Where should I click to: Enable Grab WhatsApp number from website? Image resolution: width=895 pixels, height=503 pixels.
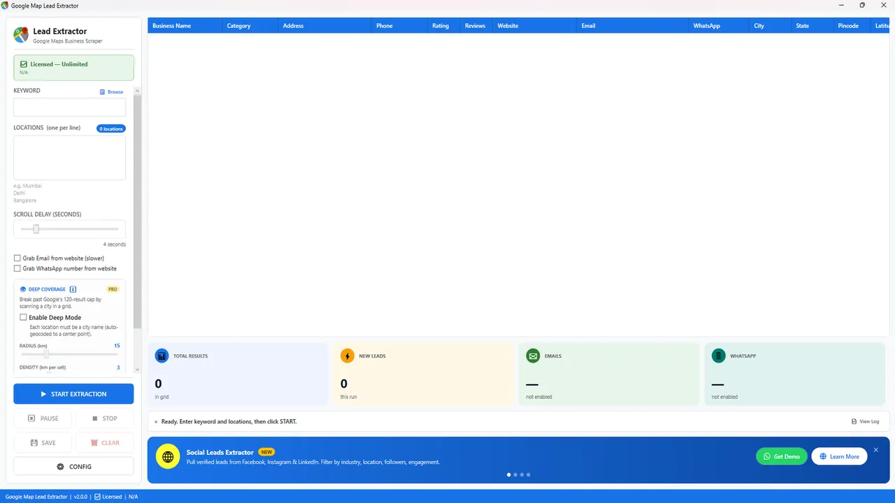coord(17,268)
